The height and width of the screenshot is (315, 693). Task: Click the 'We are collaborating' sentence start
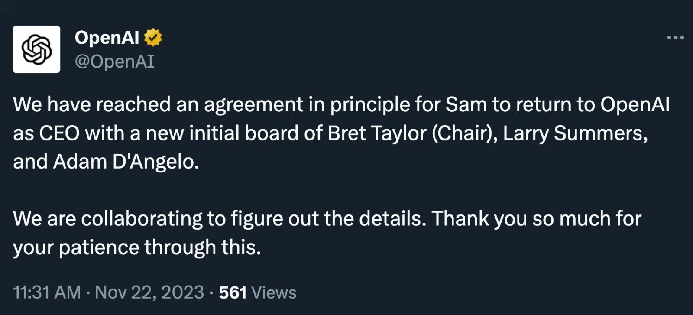tap(107, 218)
